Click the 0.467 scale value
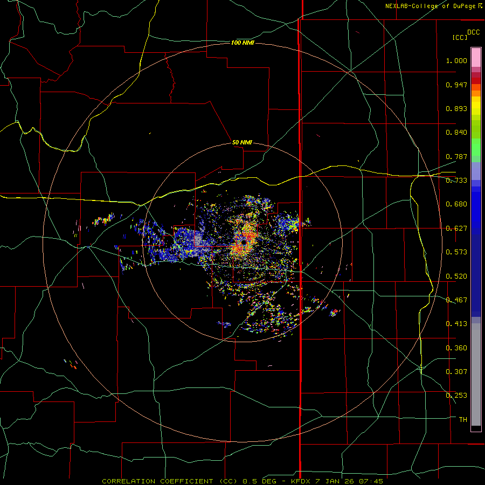Image resolution: width=485 pixels, height=485 pixels. (456, 300)
